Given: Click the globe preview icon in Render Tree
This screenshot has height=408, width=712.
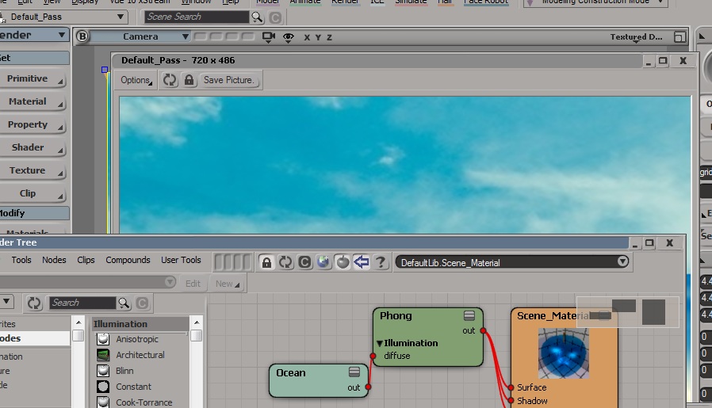Looking at the screenshot, I should [x=323, y=262].
